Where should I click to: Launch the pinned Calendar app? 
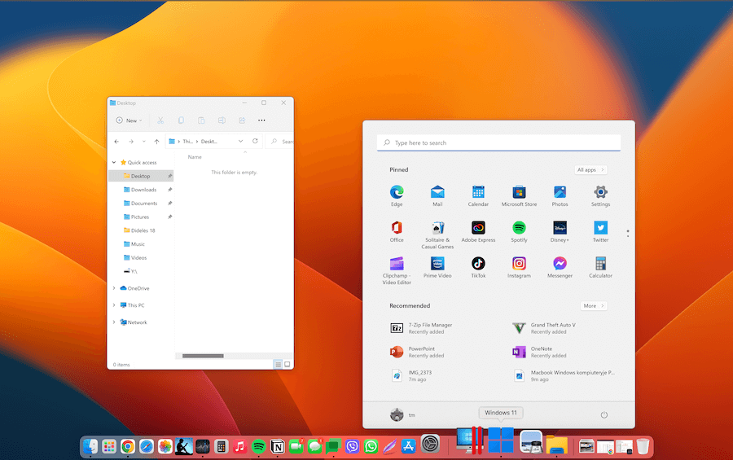point(478,195)
